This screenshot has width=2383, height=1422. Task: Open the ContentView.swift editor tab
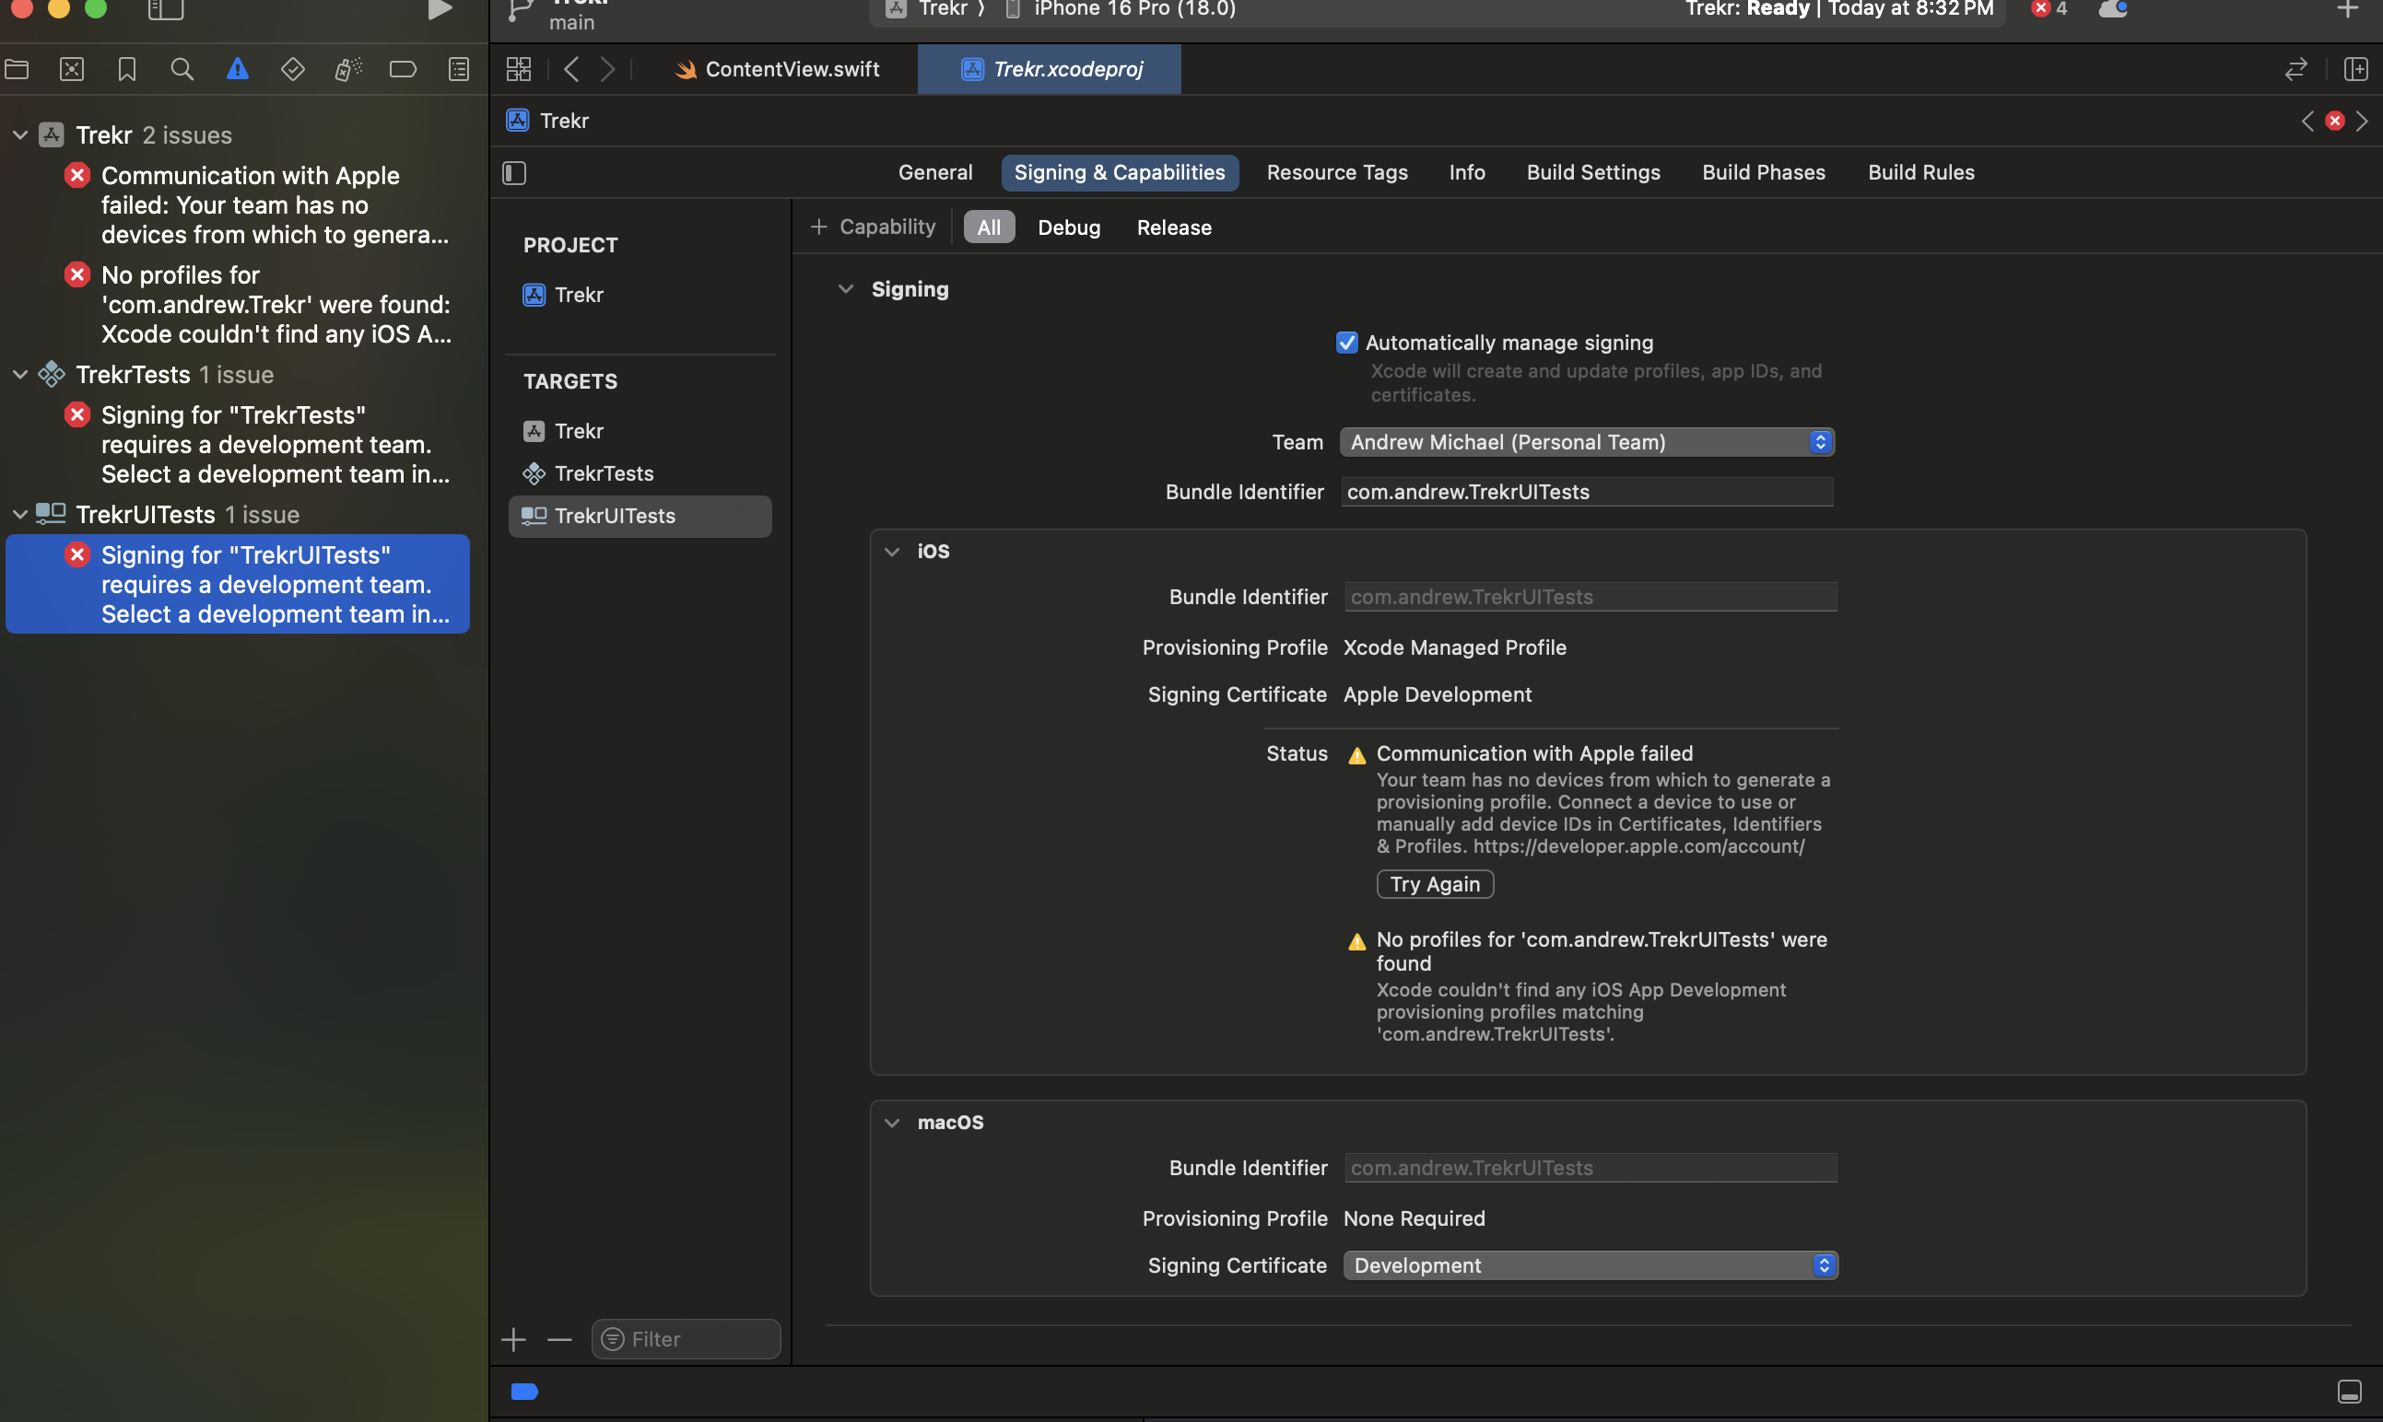coord(778,69)
